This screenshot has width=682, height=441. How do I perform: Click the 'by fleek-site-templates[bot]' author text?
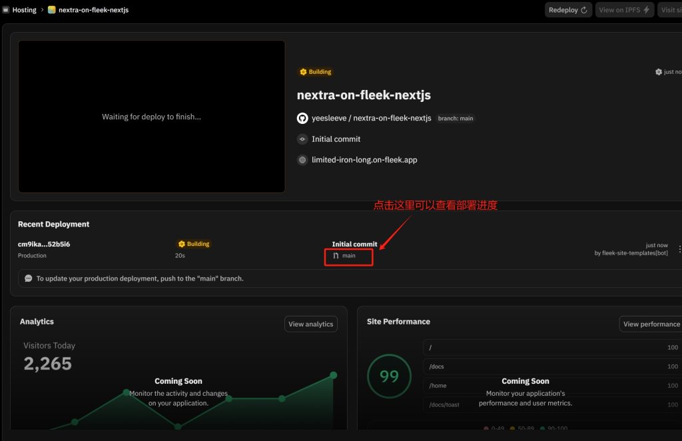coord(631,253)
